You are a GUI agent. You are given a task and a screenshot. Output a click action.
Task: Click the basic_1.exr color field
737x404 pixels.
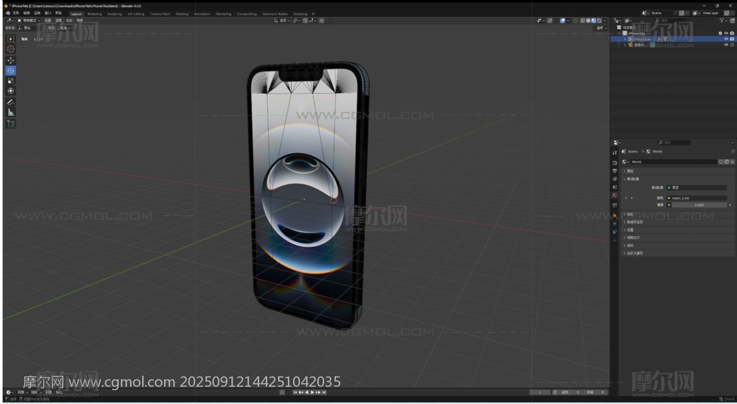[697, 198]
